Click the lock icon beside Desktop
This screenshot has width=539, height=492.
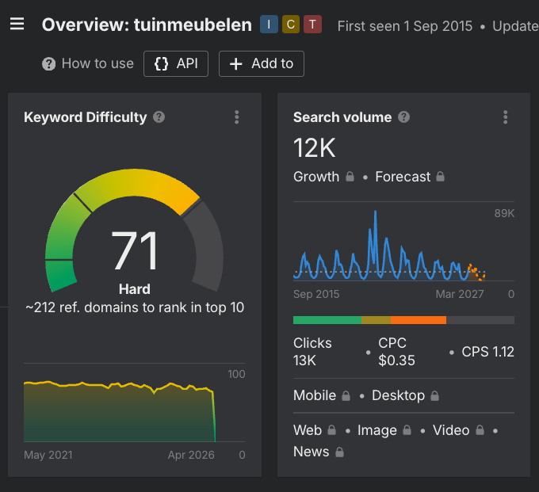tap(435, 396)
